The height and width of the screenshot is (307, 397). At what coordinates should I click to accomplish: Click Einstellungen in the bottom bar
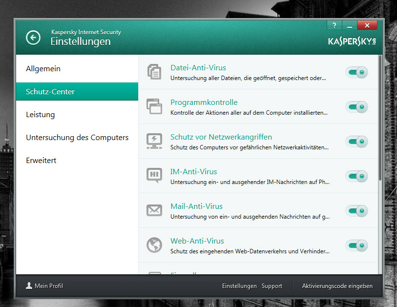(x=239, y=286)
